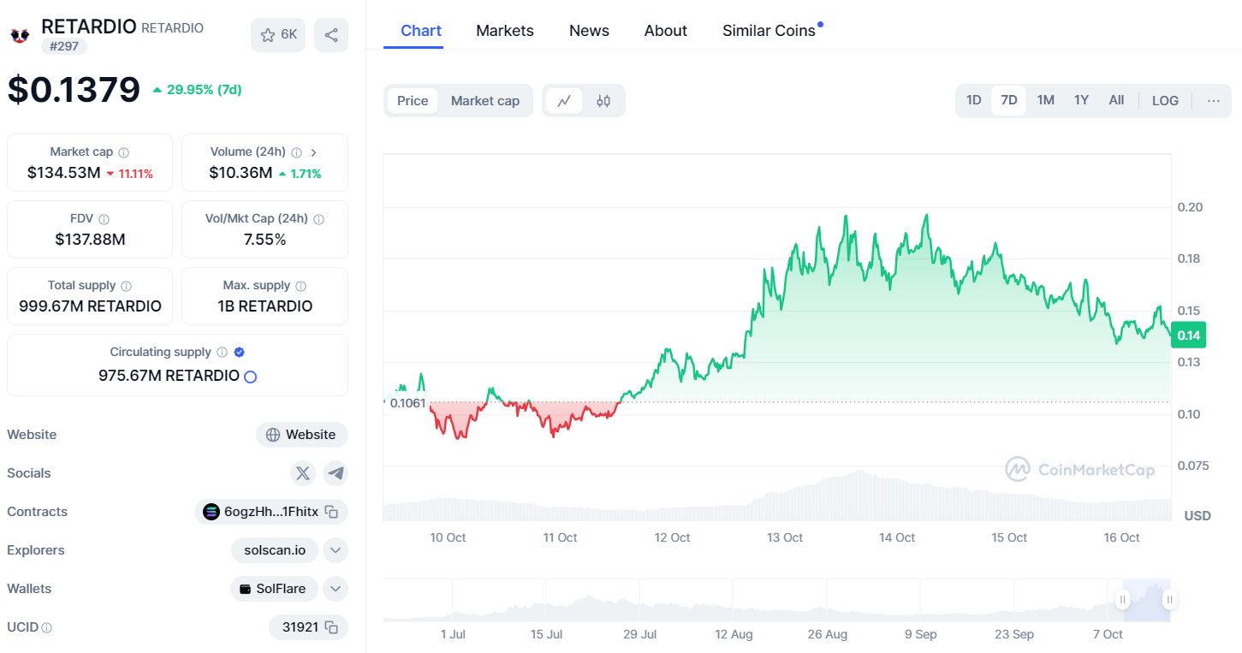Click the $134.53M market cap value
This screenshot has height=653, width=1242.
pos(63,173)
